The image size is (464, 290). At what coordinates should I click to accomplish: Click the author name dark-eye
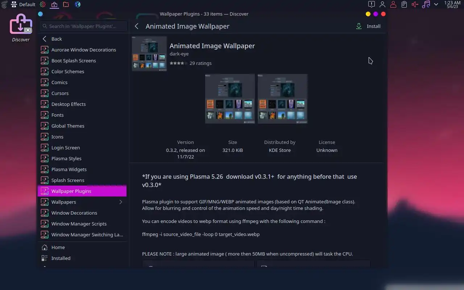pyautogui.click(x=179, y=54)
